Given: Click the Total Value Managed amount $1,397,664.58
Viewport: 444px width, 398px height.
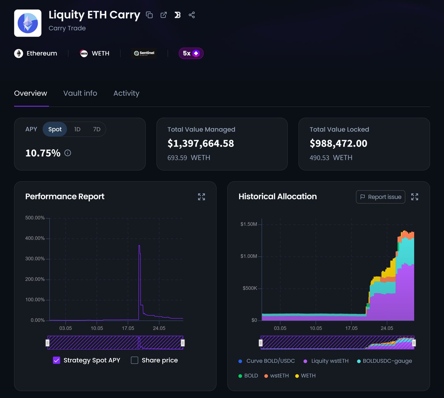Looking at the screenshot, I should tap(201, 144).
